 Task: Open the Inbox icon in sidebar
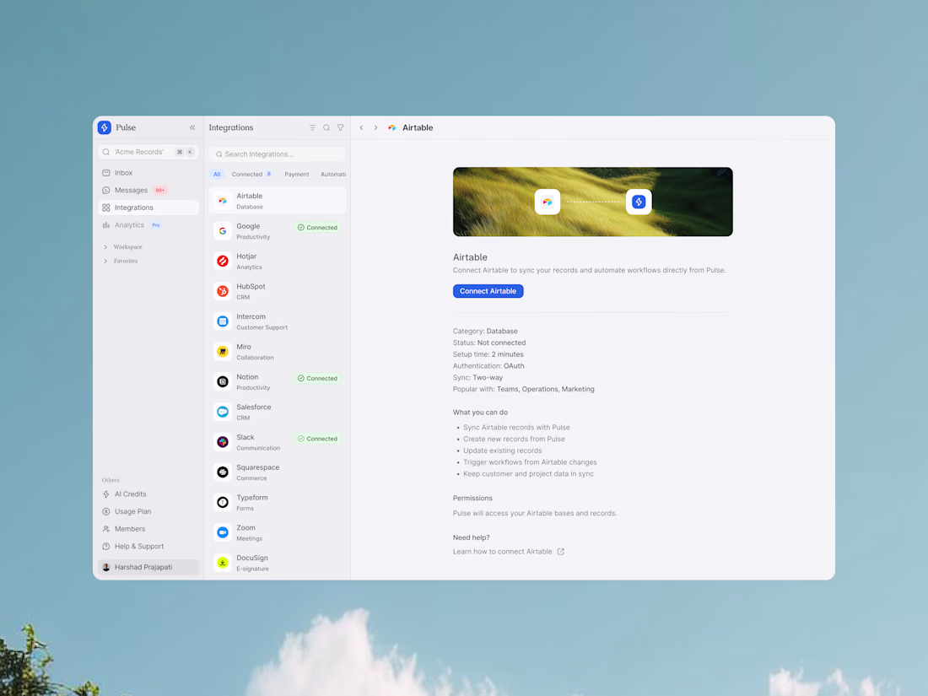point(106,173)
